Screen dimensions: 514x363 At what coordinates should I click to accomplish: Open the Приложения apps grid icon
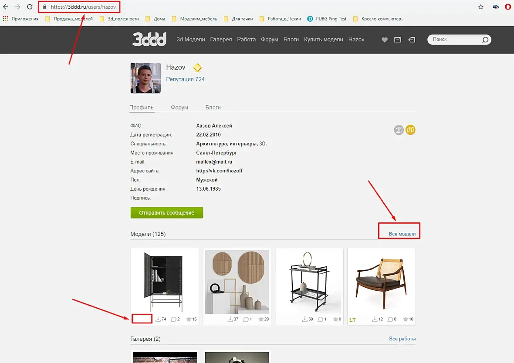pyautogui.click(x=5, y=19)
